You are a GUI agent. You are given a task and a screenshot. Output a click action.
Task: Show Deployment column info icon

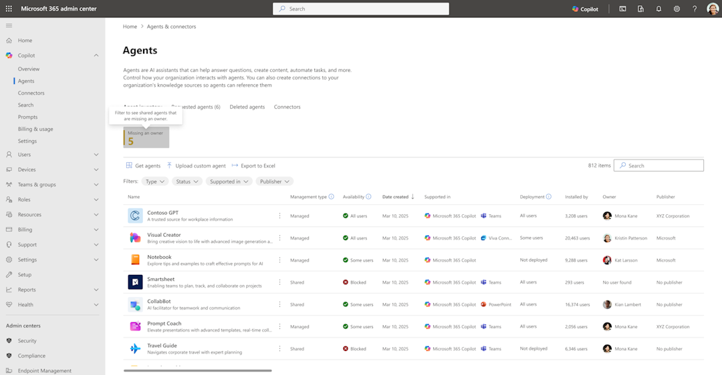[x=548, y=197]
